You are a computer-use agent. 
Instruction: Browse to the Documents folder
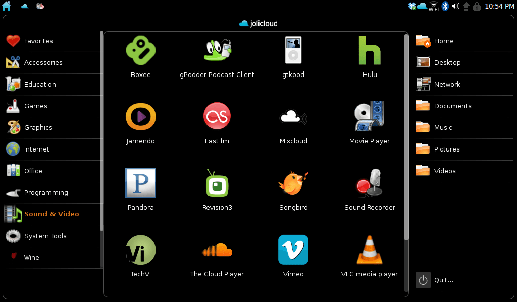(x=451, y=106)
